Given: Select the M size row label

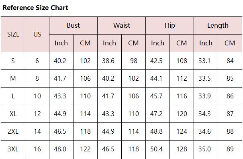Looking at the screenshot, I should (x=13, y=78).
